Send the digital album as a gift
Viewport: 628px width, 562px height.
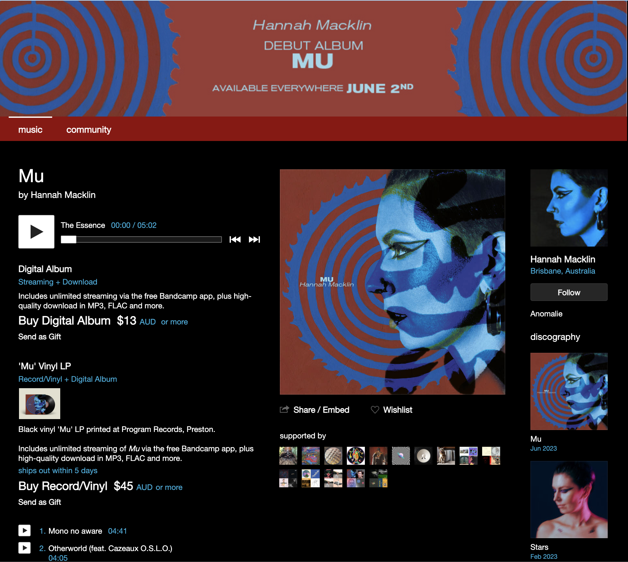coord(40,337)
